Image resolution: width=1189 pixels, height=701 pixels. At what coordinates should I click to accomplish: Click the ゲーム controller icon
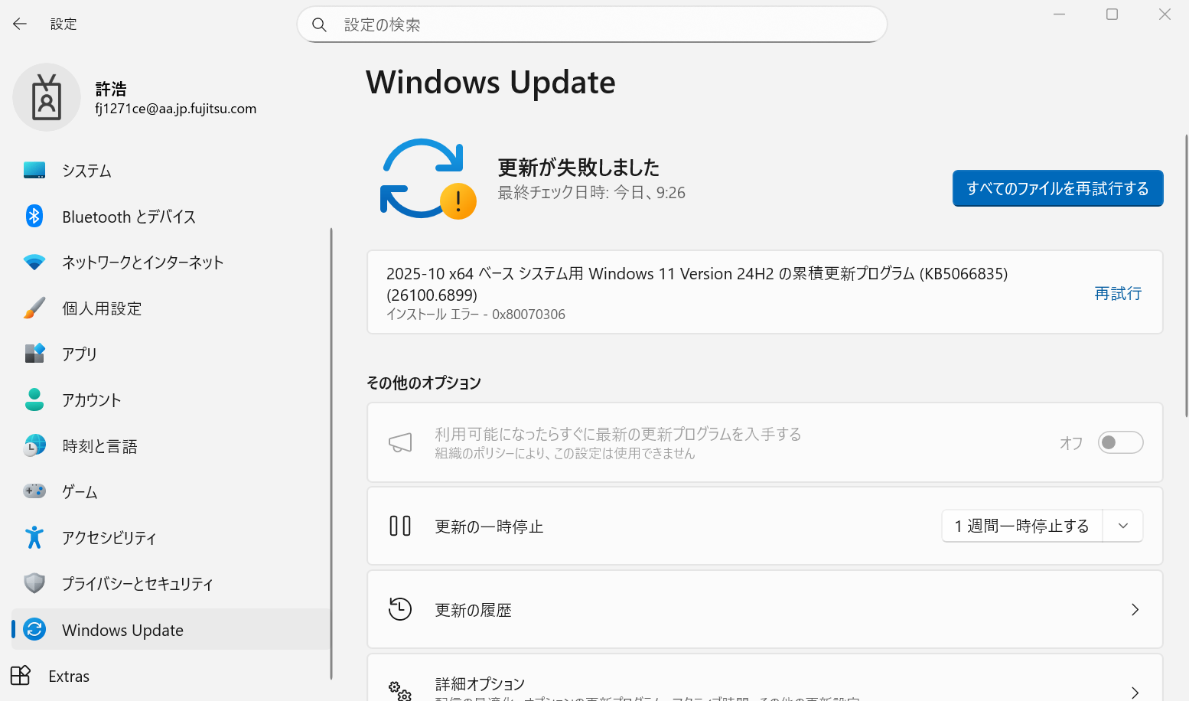click(x=34, y=491)
